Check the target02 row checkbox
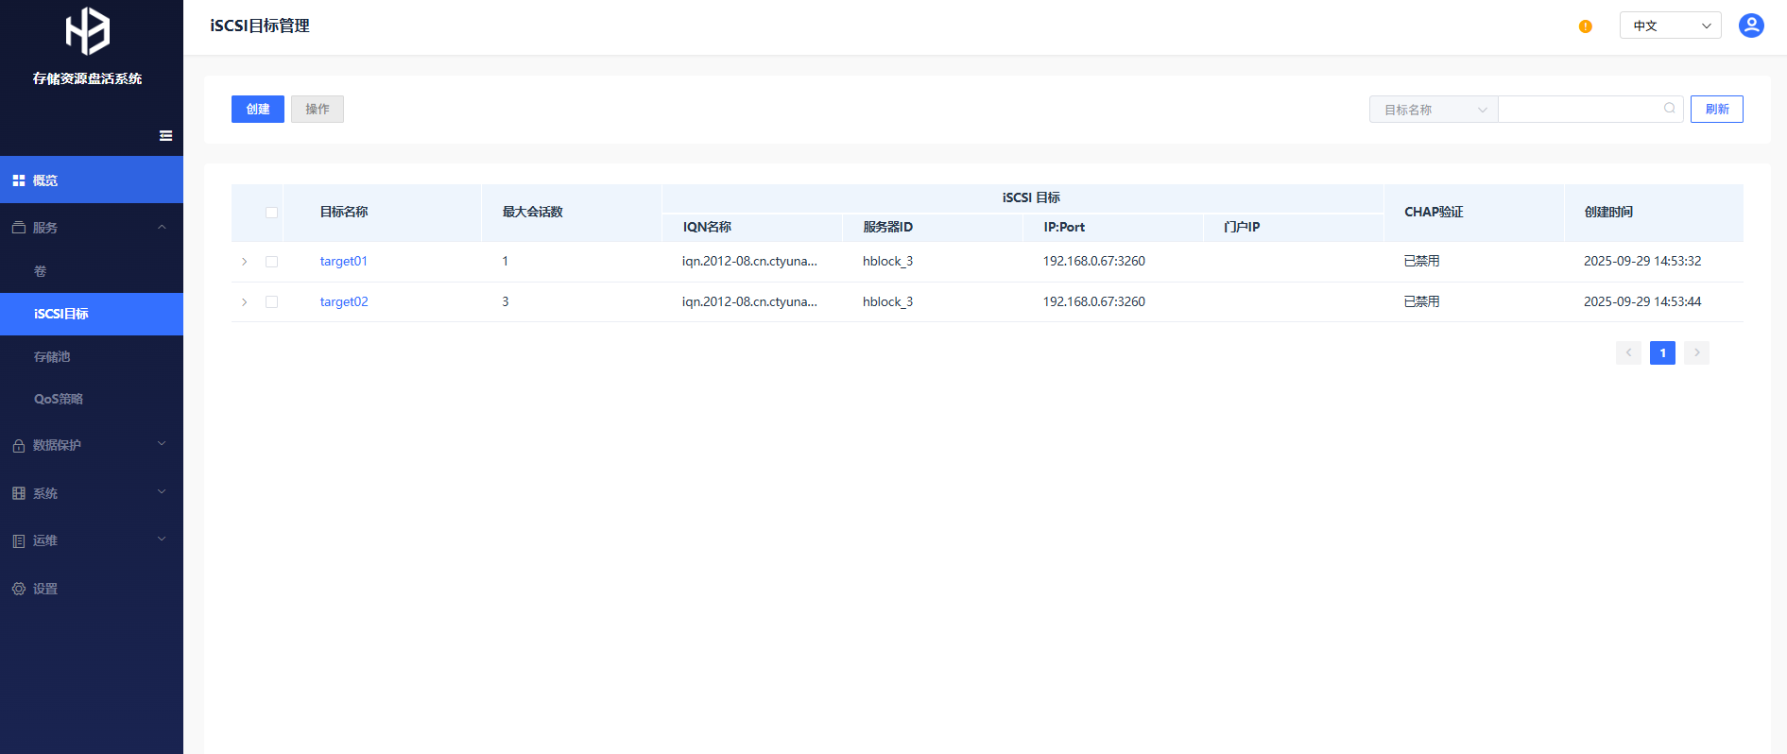 271,302
